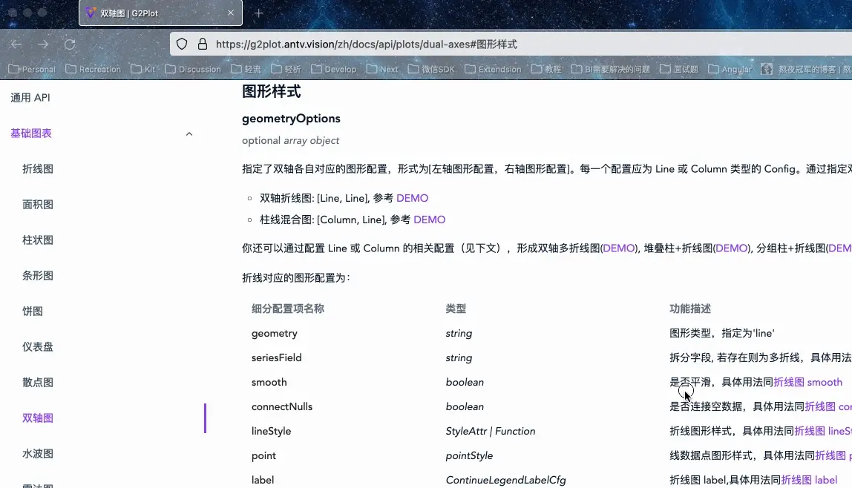Open the 轻流 bookmarks folder

[246, 69]
